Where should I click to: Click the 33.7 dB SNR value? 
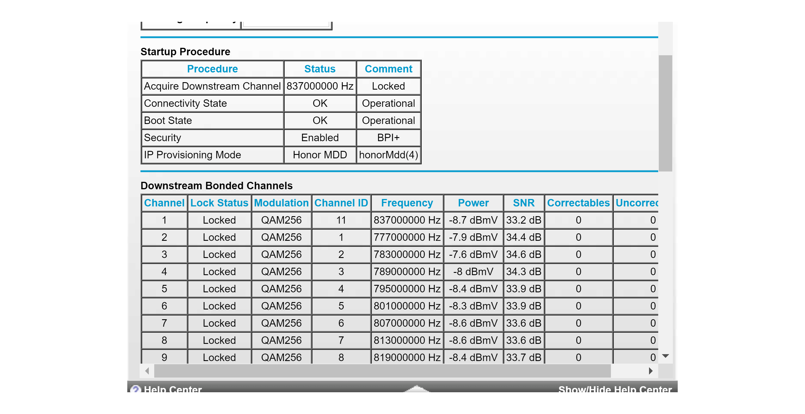(x=524, y=357)
